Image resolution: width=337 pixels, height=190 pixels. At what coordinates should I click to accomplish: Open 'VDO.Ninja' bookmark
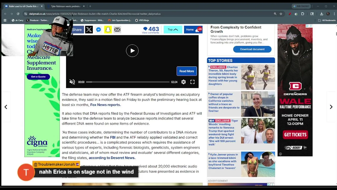pos(142,20)
